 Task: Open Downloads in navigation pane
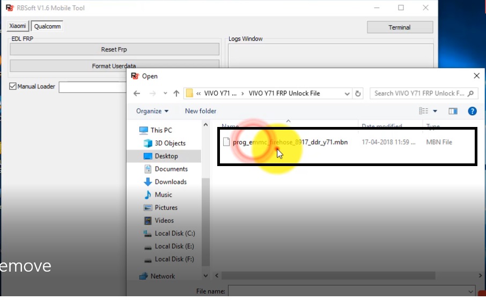click(x=171, y=182)
